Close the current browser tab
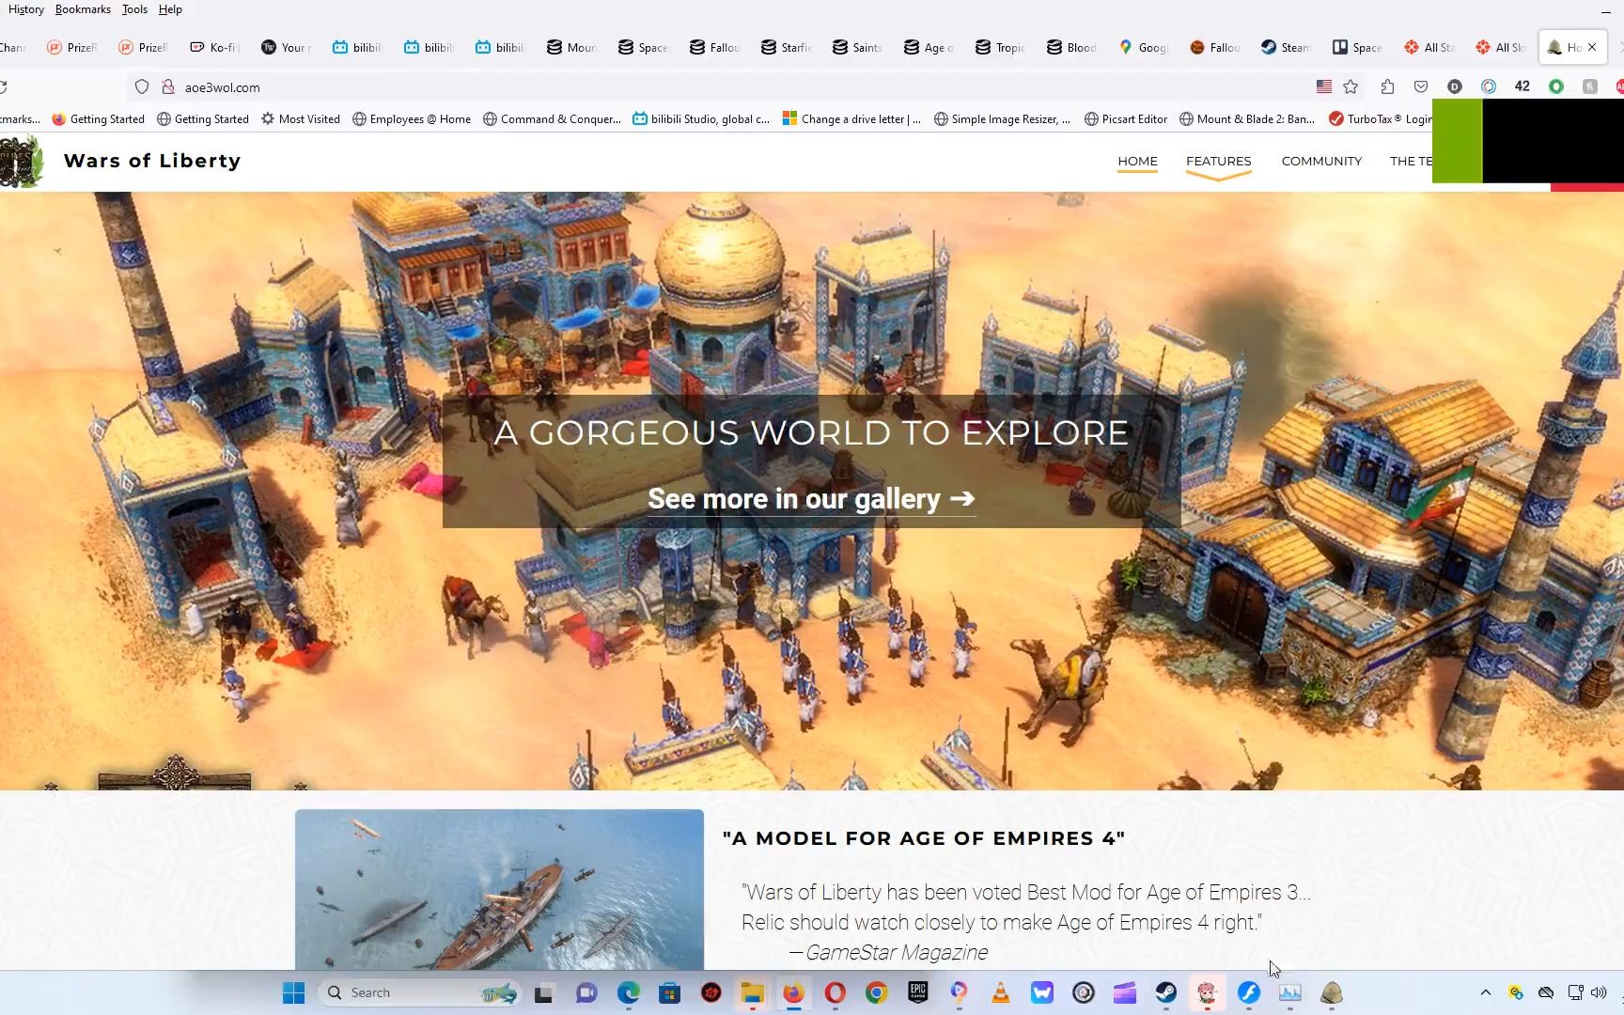The height and width of the screenshot is (1015, 1624). tap(1592, 47)
